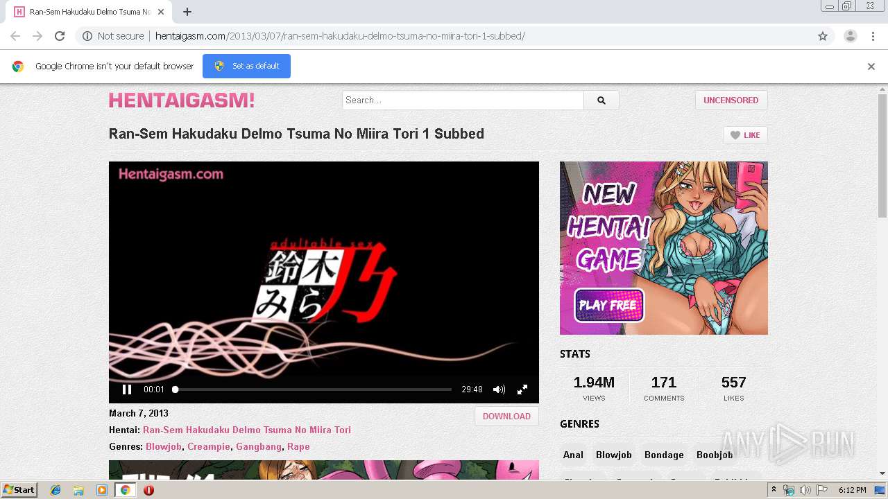The image size is (888, 499).
Task: Open the red Opera taskbar icon
Action: 148,490
